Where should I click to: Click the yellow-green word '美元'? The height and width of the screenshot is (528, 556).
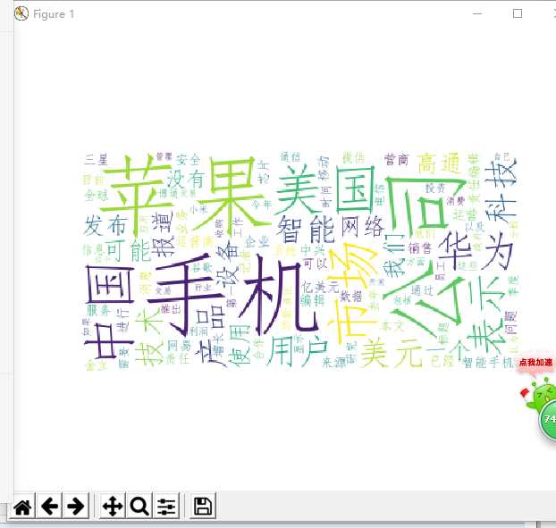[392, 353]
